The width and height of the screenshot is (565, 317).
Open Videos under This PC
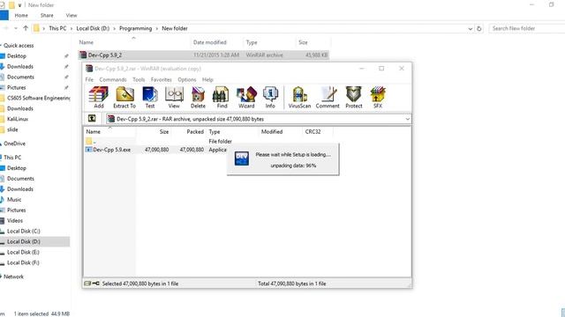15,221
